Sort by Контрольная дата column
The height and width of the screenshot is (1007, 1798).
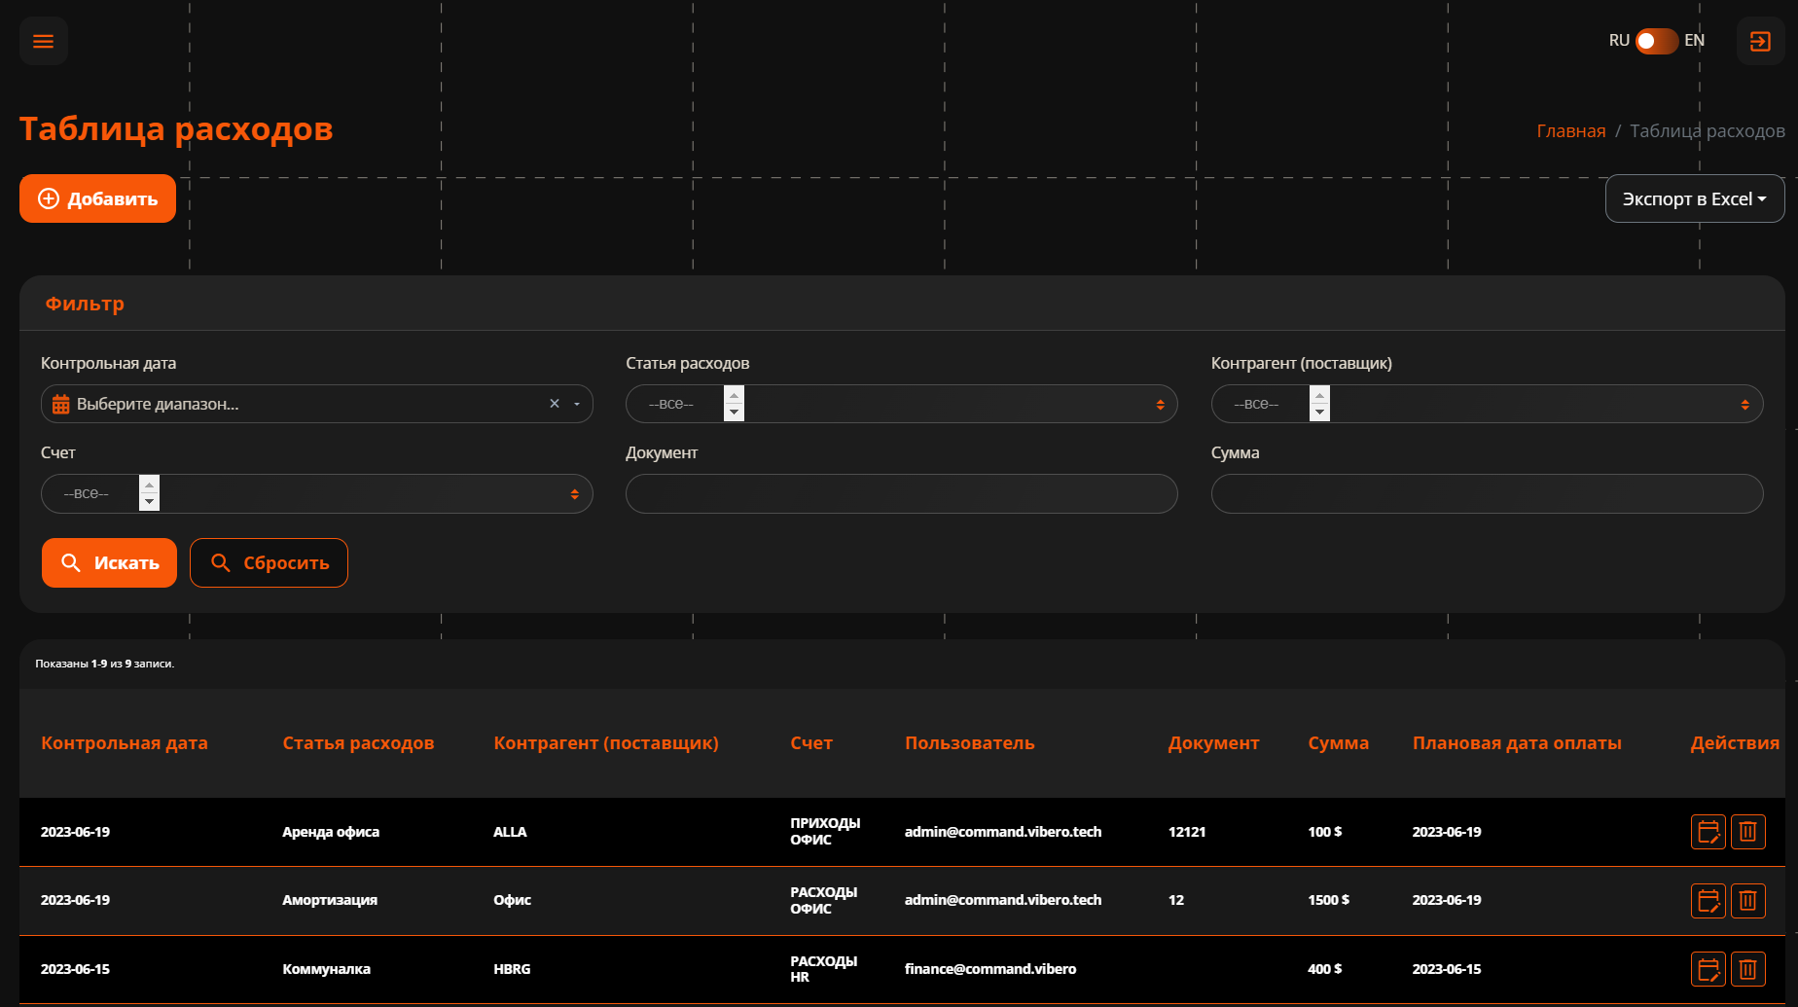click(x=125, y=742)
